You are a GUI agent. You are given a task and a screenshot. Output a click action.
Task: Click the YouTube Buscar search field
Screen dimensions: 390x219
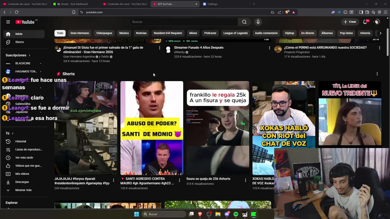tap(184, 22)
